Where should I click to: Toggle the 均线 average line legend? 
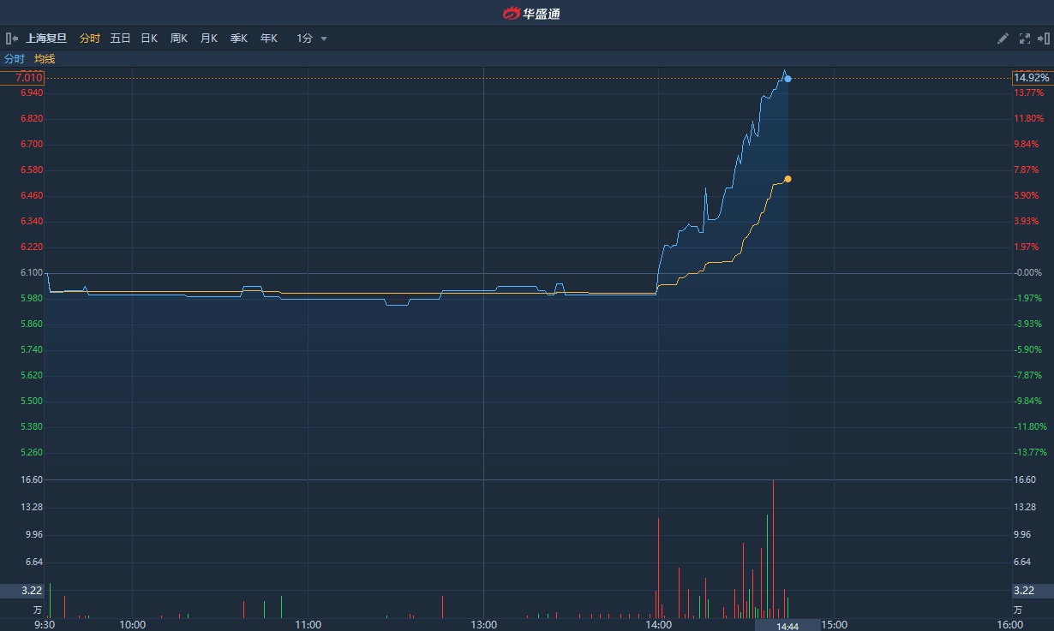pyautogui.click(x=45, y=59)
